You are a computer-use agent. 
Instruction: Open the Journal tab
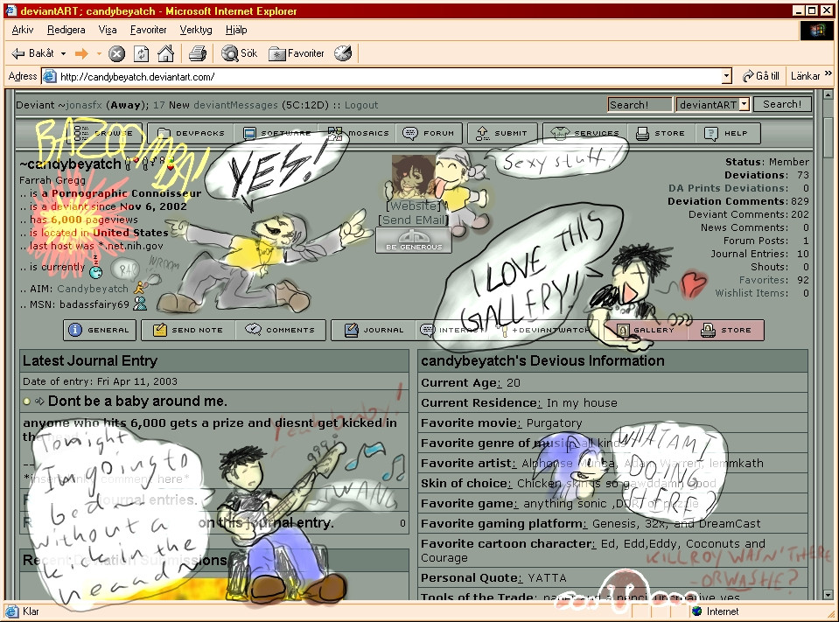pyautogui.click(x=374, y=330)
